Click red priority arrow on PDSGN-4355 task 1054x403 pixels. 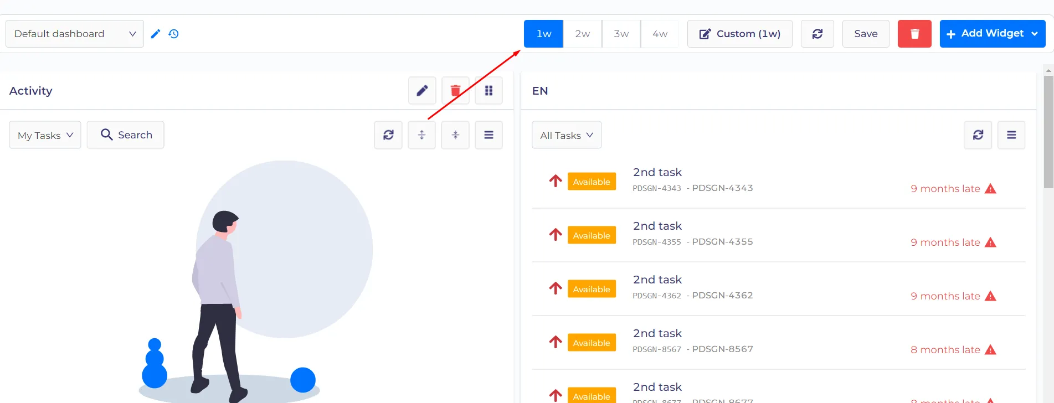click(556, 235)
